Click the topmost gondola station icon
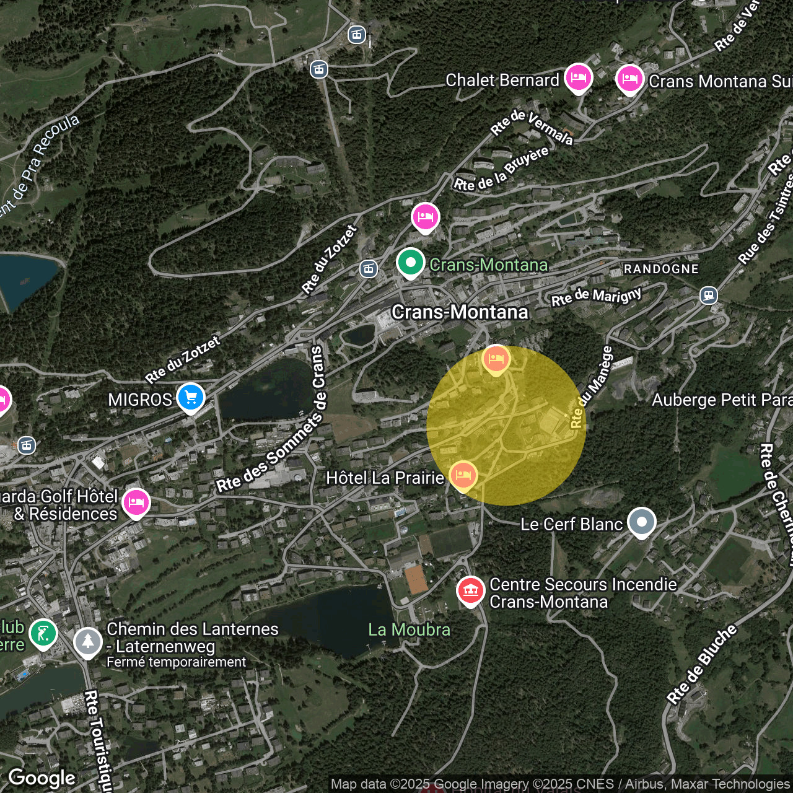This screenshot has width=793, height=793. coord(357,35)
